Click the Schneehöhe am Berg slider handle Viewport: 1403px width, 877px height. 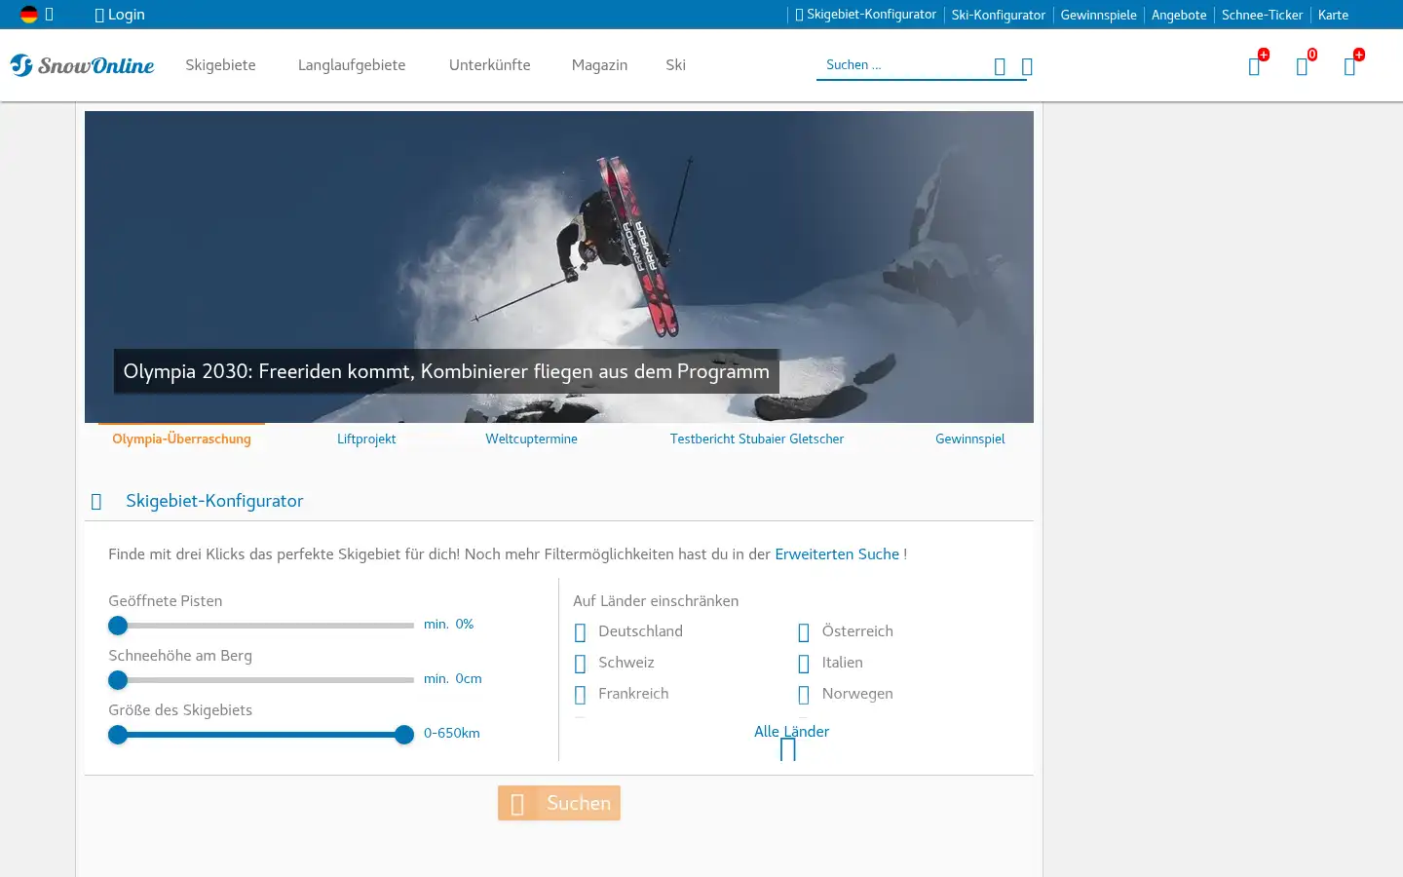tap(118, 680)
